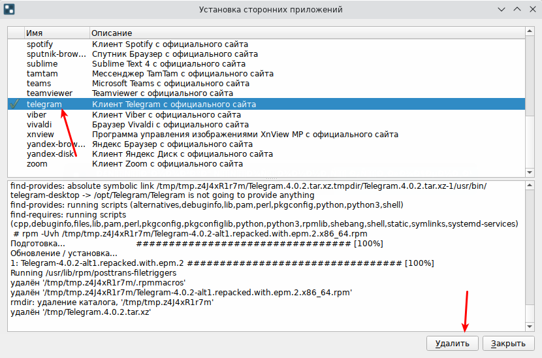Click 'Клиент Telegram с официального сайта' description
Screen dimensions: 542x358
174,104
